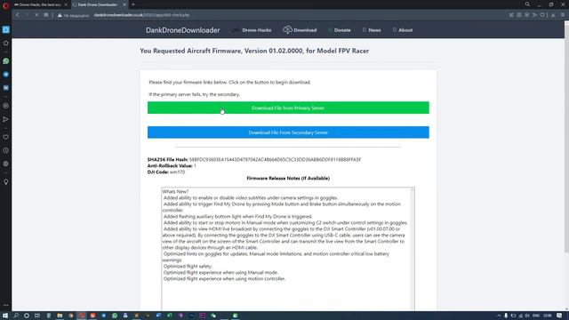Click the You Requested Aircraft Firmware heading
Screen dimensions: 569x320
click(x=254, y=52)
